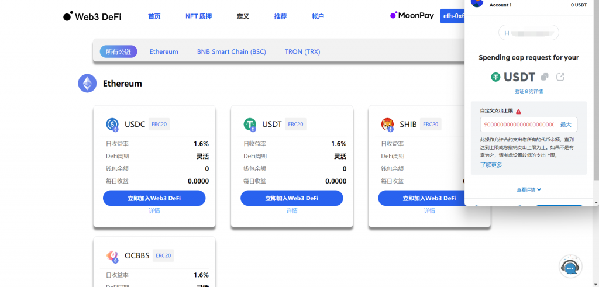
Task: Click the ERC20 tag on USDT card
Action: click(x=295, y=124)
